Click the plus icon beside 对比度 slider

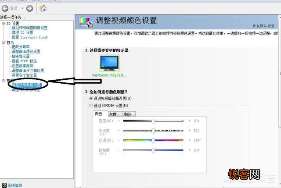click(189, 131)
